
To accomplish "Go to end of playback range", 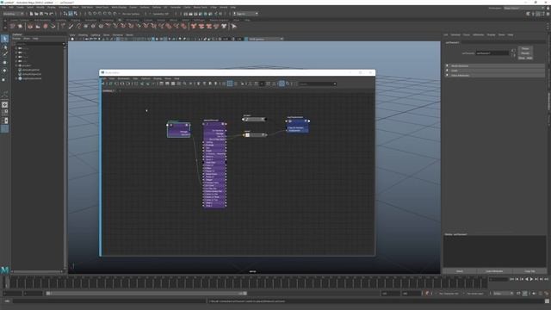I will tap(546, 279).
